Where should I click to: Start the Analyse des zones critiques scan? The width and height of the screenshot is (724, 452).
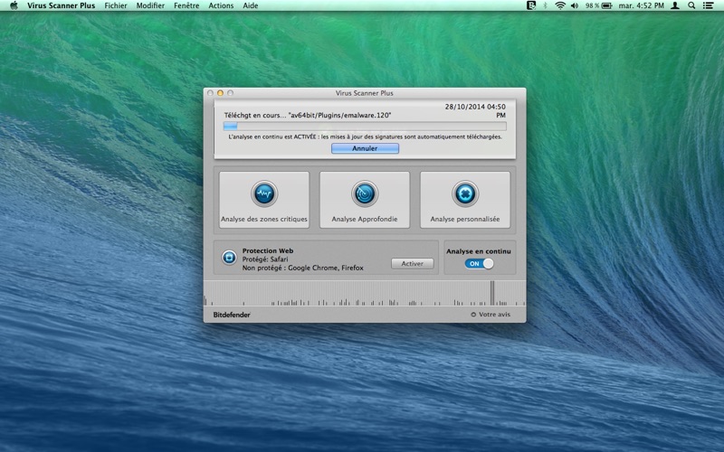(264, 200)
